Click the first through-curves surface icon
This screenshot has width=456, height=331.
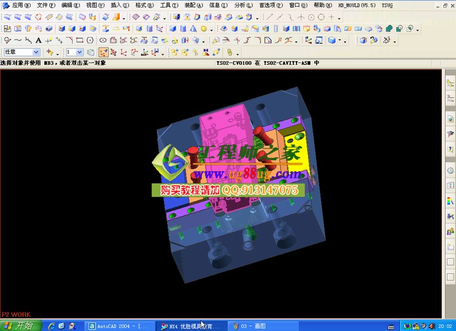click(7, 17)
